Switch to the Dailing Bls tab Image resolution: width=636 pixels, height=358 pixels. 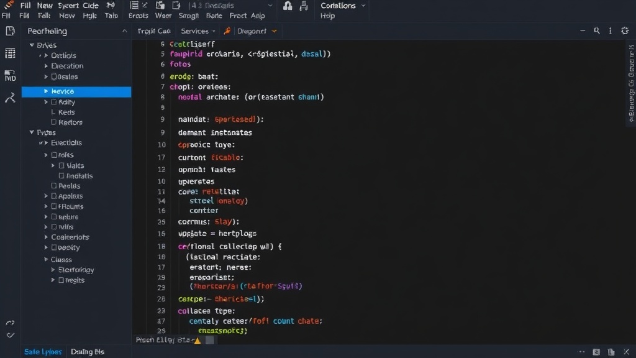click(x=88, y=352)
